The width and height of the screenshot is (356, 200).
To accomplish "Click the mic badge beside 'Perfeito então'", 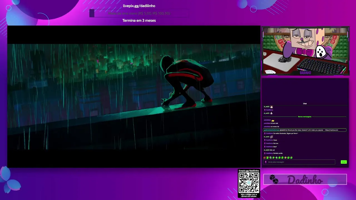I will pyautogui.click(x=265, y=153).
